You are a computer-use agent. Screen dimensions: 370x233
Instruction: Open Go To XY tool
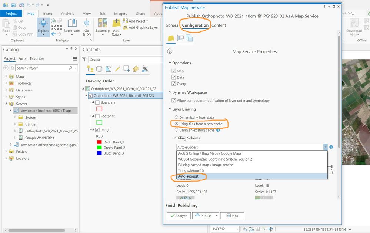point(87,27)
